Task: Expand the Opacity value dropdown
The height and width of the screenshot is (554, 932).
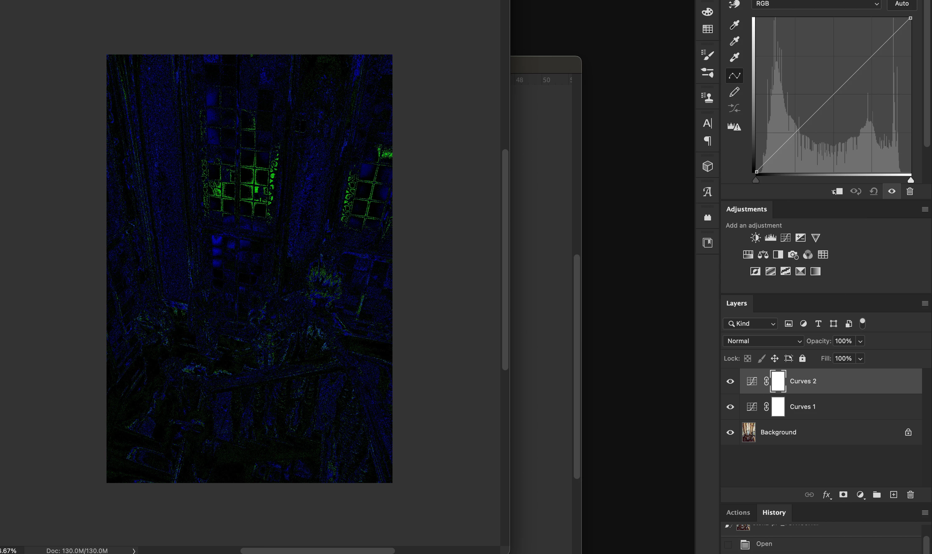Action: click(x=860, y=341)
